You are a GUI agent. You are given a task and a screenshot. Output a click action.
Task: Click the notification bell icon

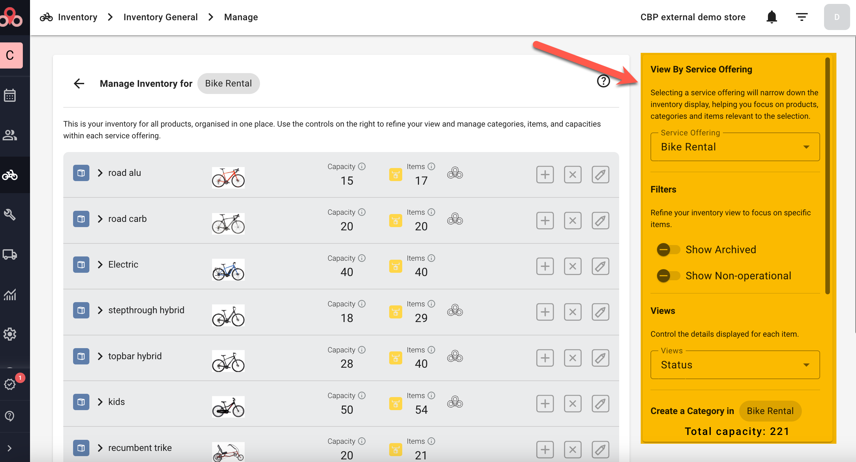click(771, 17)
